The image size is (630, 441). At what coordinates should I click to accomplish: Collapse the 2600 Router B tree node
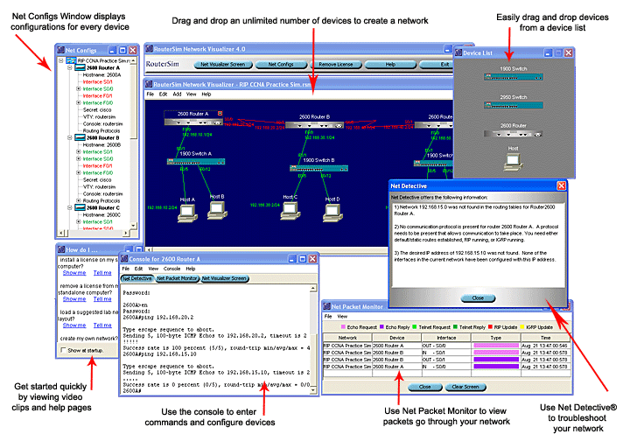(x=70, y=137)
